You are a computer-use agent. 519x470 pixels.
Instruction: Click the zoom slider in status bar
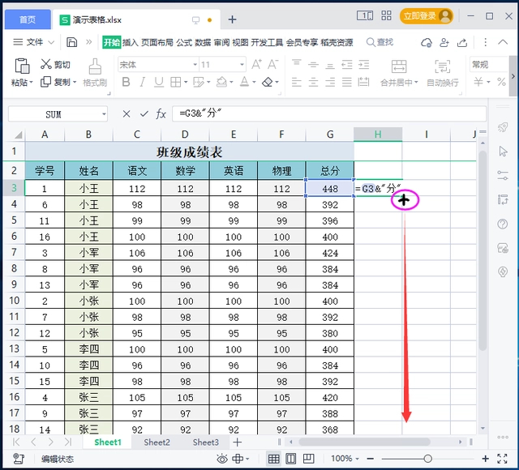(x=427, y=459)
